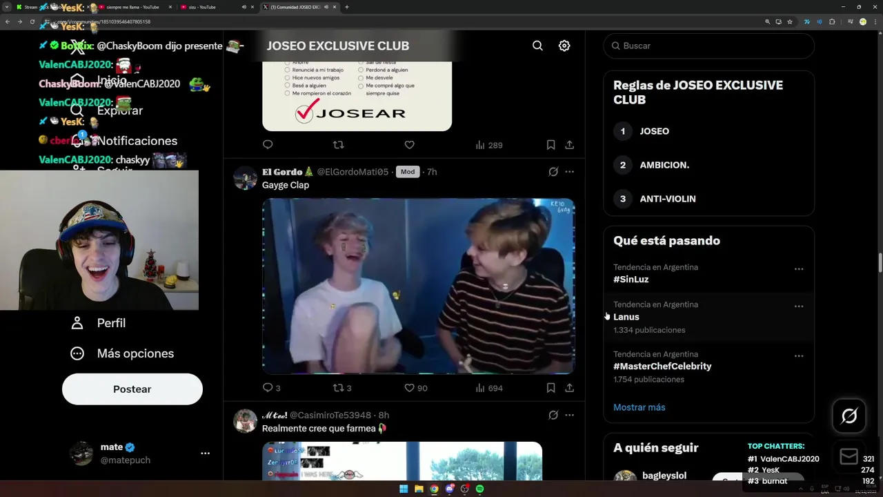Open Discord from the taskbar

click(449, 489)
